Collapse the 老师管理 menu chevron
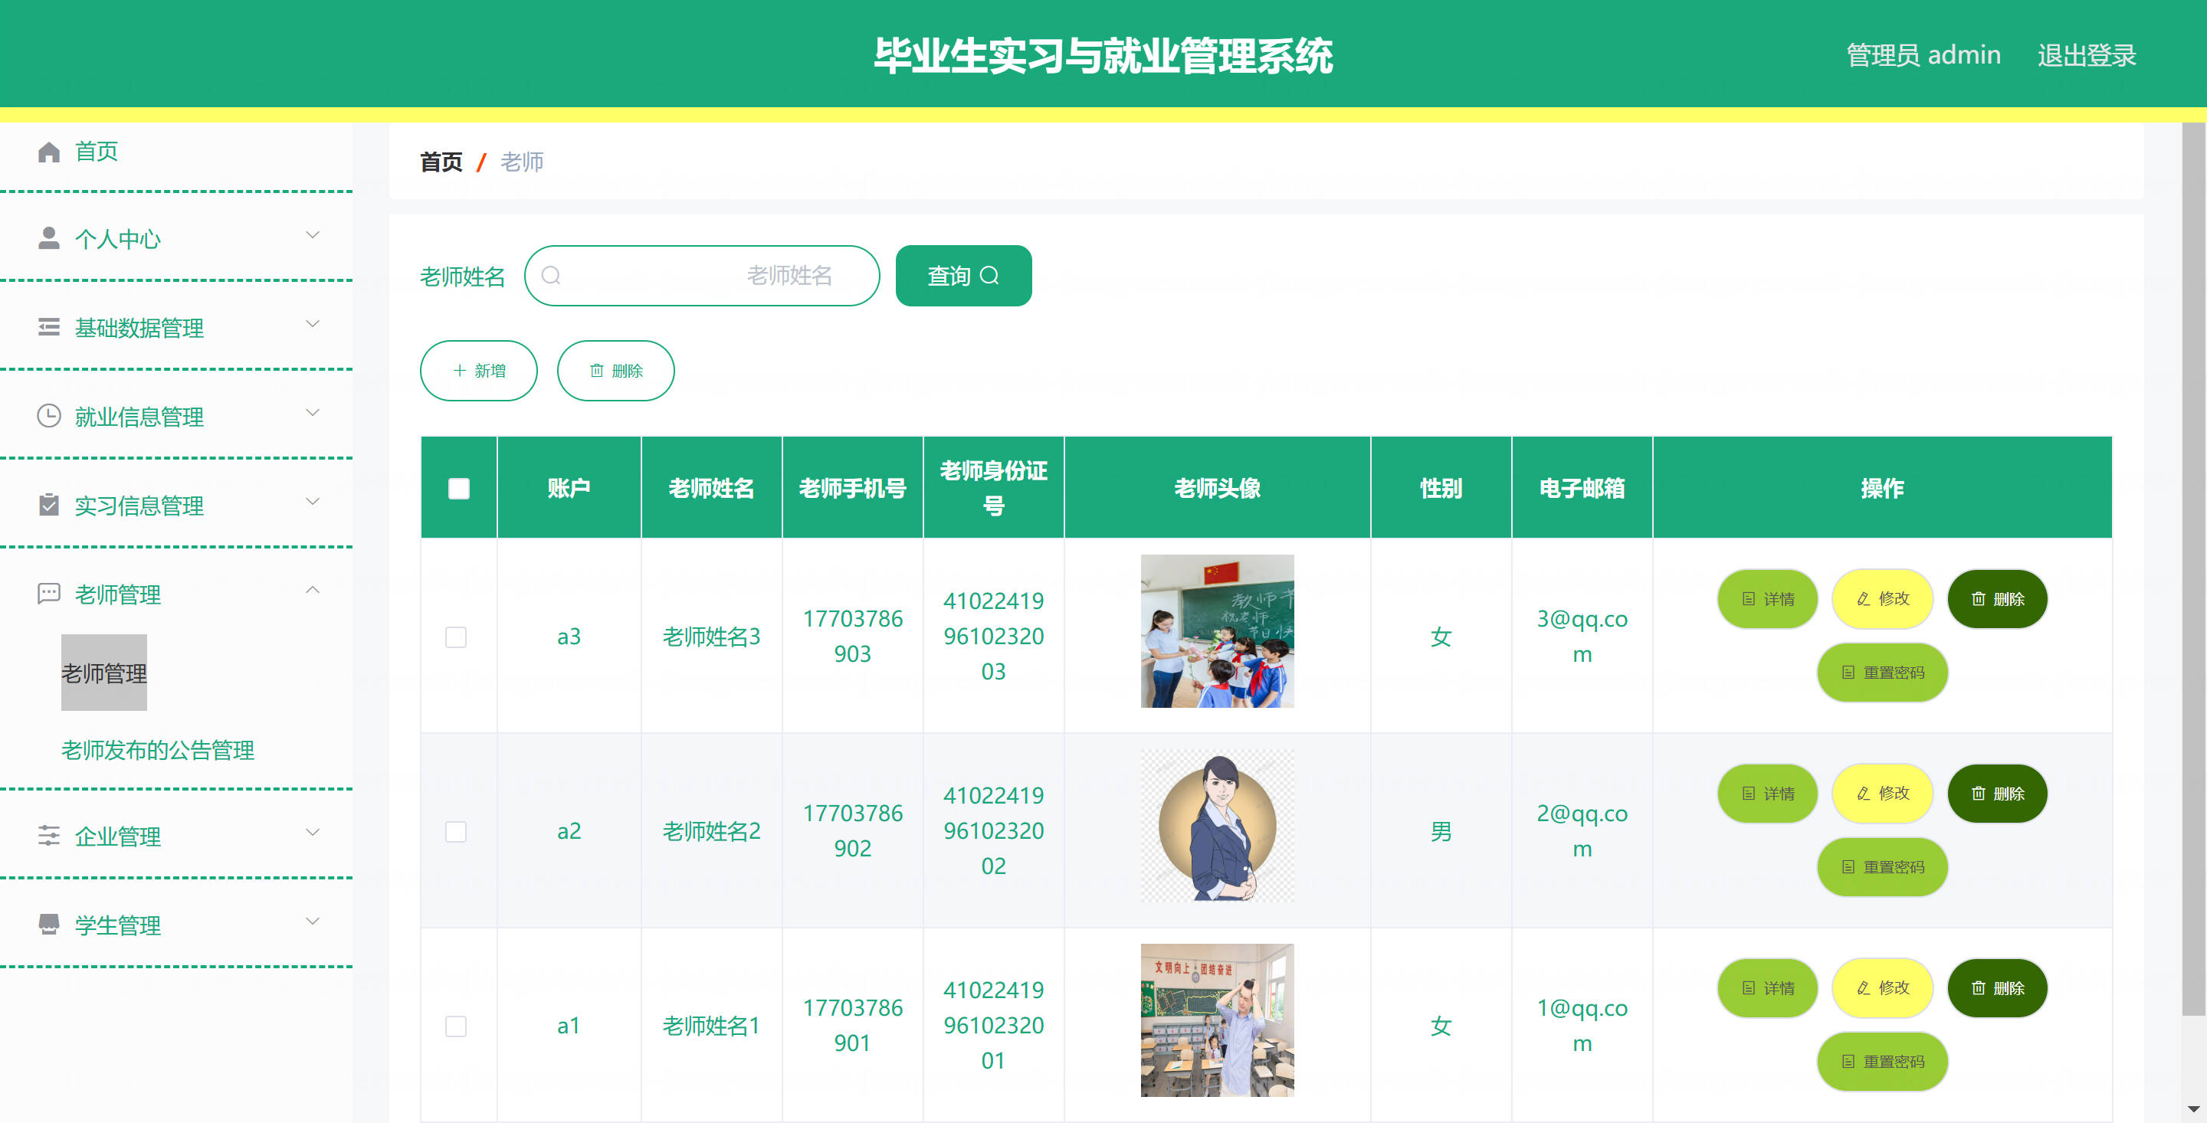Viewport: 2207px width, 1123px height. [313, 590]
